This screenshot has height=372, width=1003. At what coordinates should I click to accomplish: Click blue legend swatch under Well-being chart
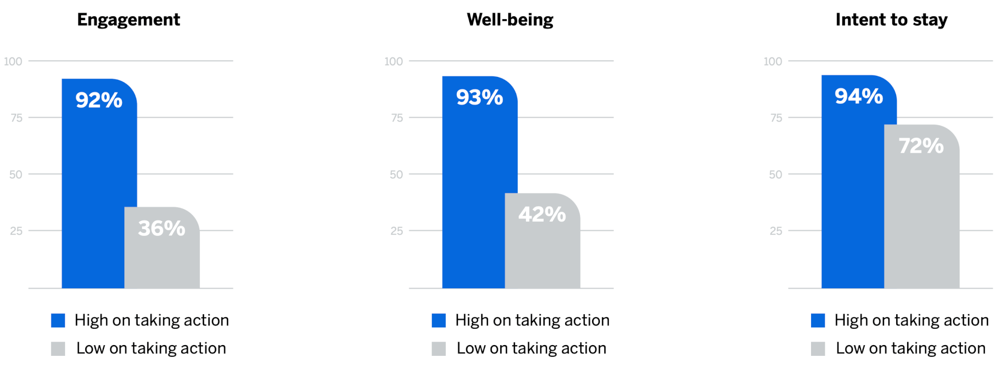439,321
